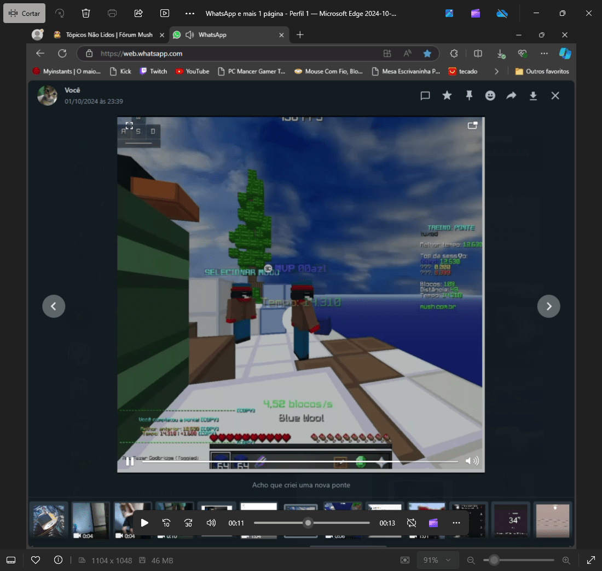602x571 pixels.
Task: Open the tecado bookmark
Action: pyautogui.click(x=463, y=72)
